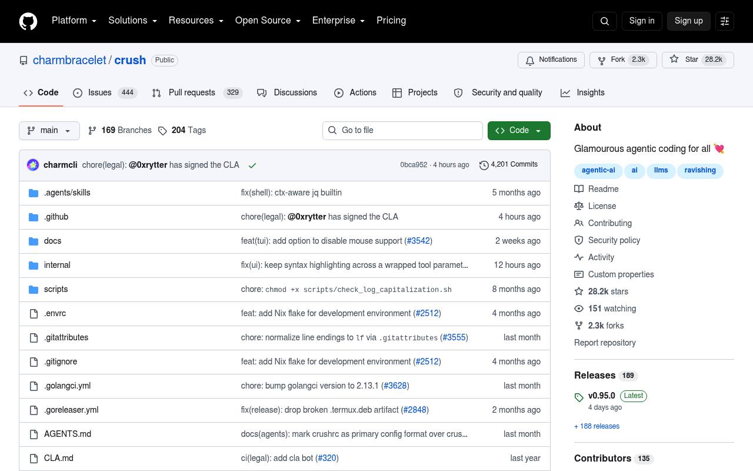Viewport: 753px width, 471px height.
Task: Click the Contributing people icon
Action: [x=579, y=223]
